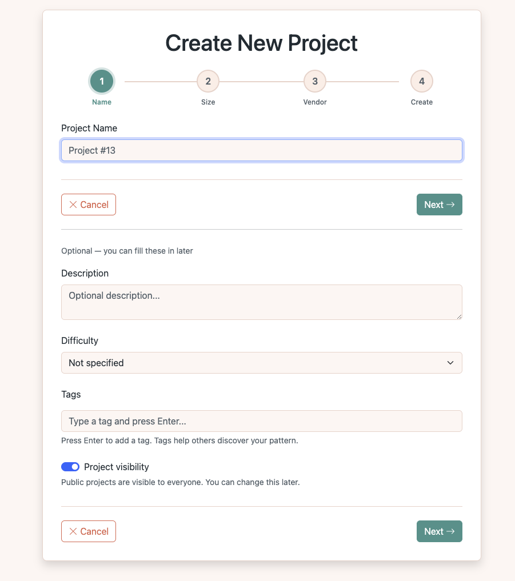Image resolution: width=515 pixels, height=581 pixels.
Task: Click the arrow icon on the Next button
Action: click(x=450, y=205)
